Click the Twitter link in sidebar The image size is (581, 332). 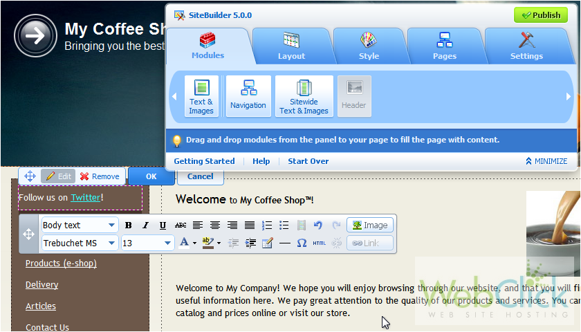point(86,198)
